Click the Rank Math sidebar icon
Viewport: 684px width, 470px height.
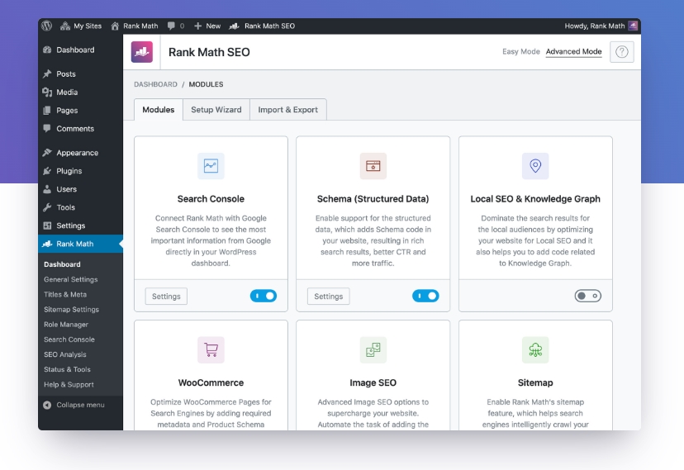pyautogui.click(x=47, y=244)
